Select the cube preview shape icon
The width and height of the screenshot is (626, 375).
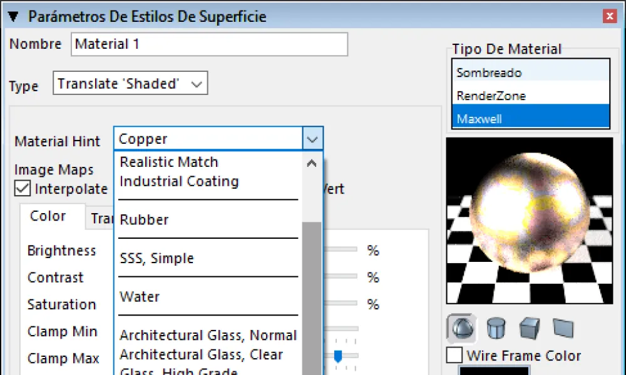click(x=530, y=327)
